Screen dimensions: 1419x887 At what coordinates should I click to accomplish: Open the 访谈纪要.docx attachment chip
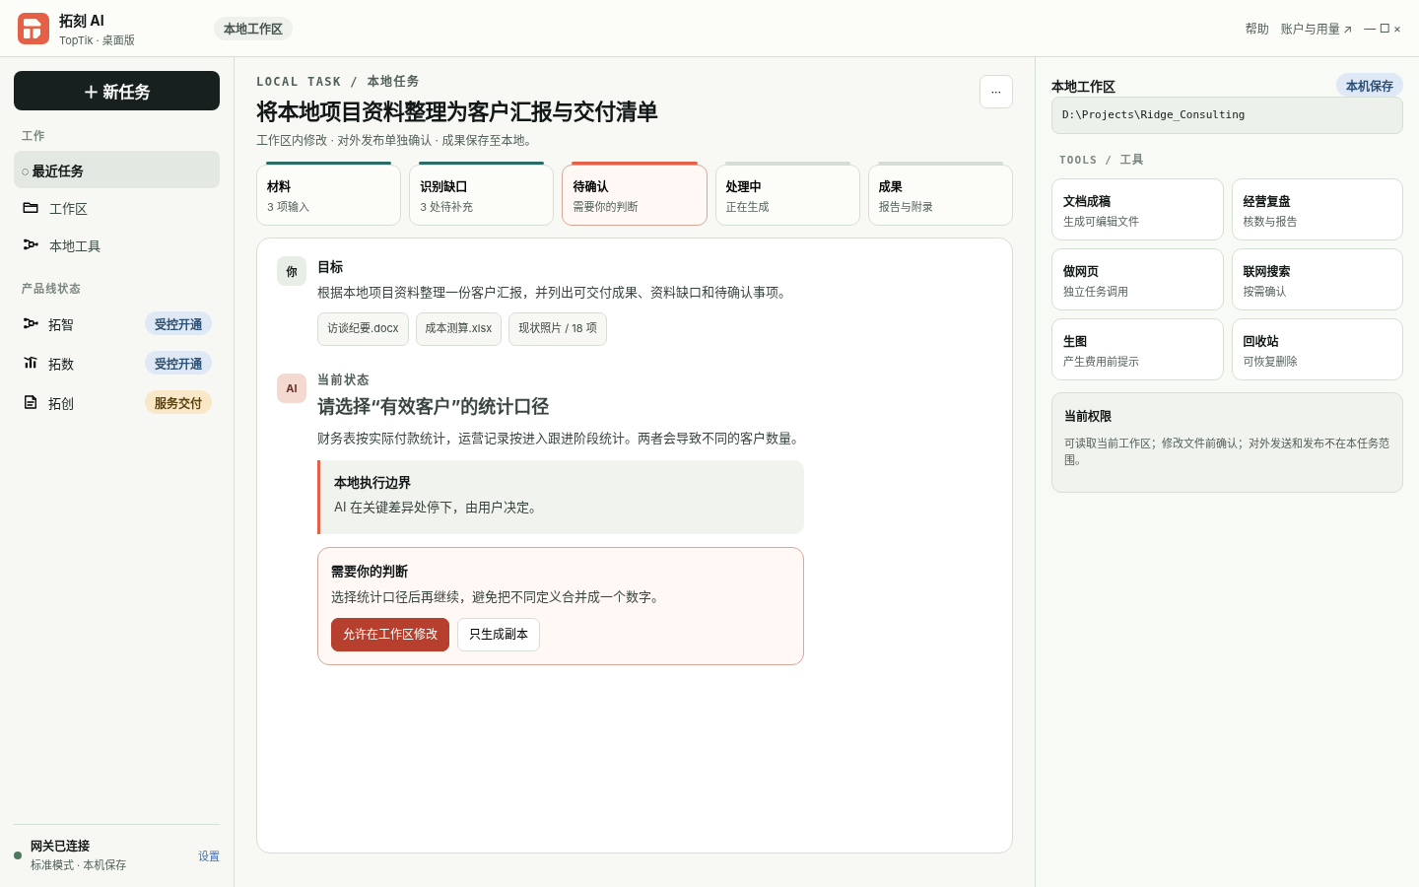click(363, 329)
